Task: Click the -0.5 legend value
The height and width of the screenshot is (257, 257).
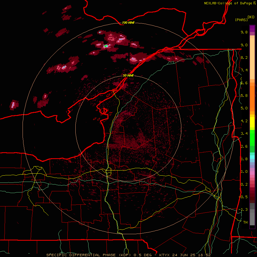Action: click(x=243, y=197)
